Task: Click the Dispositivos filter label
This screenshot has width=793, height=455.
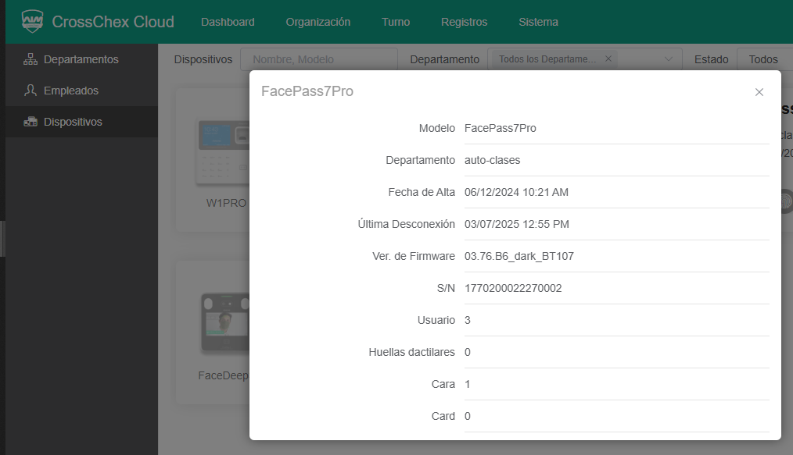Action: pyautogui.click(x=203, y=59)
